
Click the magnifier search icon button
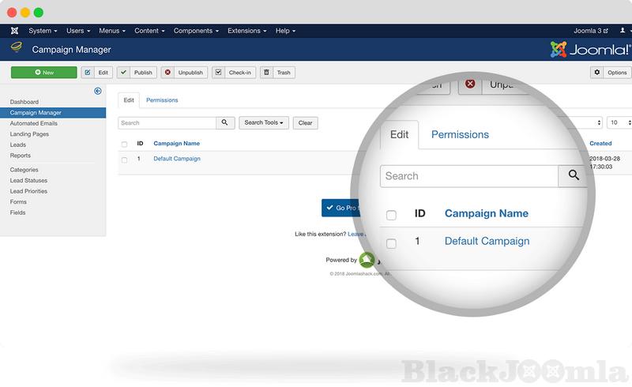pos(225,123)
